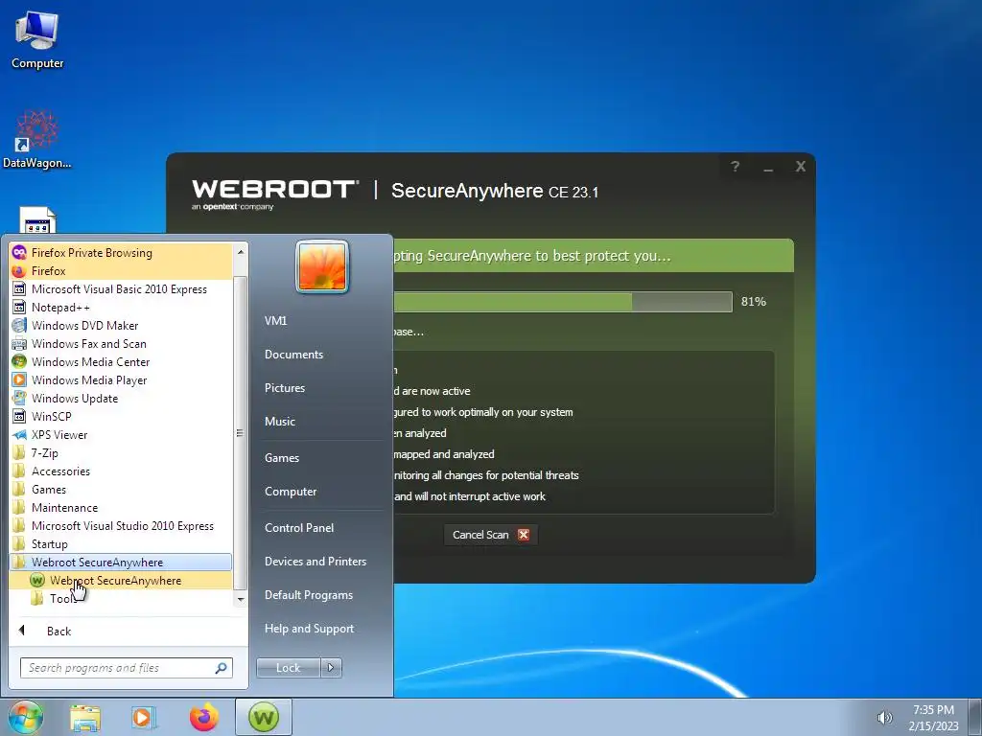Open Default Programs
This screenshot has width=982, height=736.
(309, 595)
